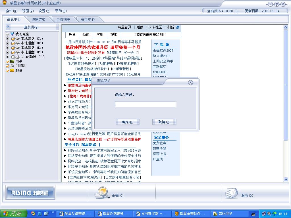
Task: Click the 刷新 link
Action: pyautogui.click(x=171, y=27)
